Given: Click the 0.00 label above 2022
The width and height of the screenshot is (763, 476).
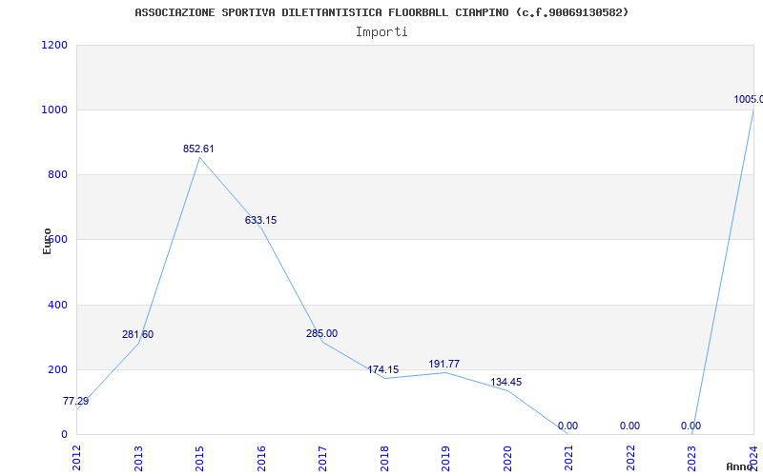Looking at the screenshot, I should (x=629, y=426).
